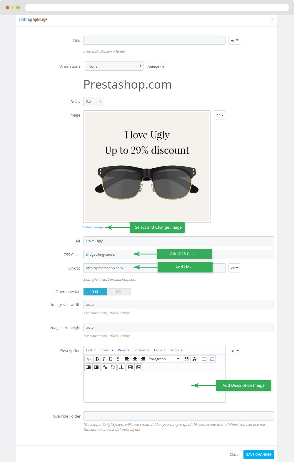294x462 pixels.
Task: Toggle bold formatting in description editor
Action: pos(97,359)
